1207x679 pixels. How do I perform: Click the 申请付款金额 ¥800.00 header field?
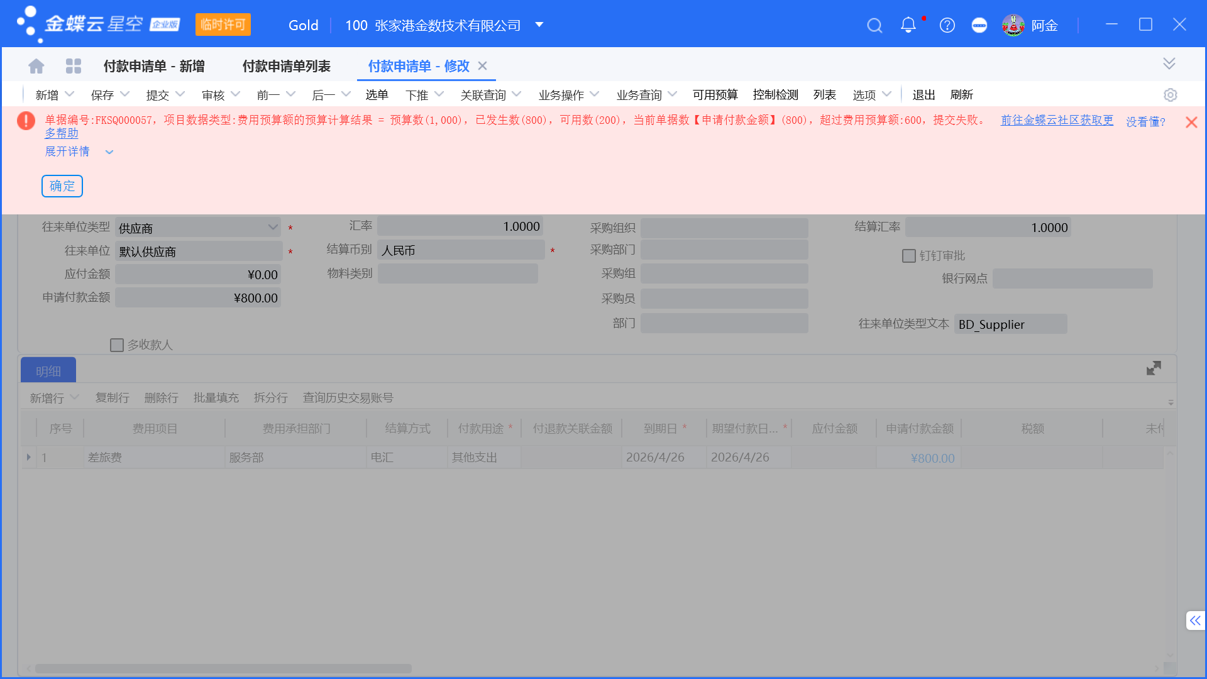198,298
